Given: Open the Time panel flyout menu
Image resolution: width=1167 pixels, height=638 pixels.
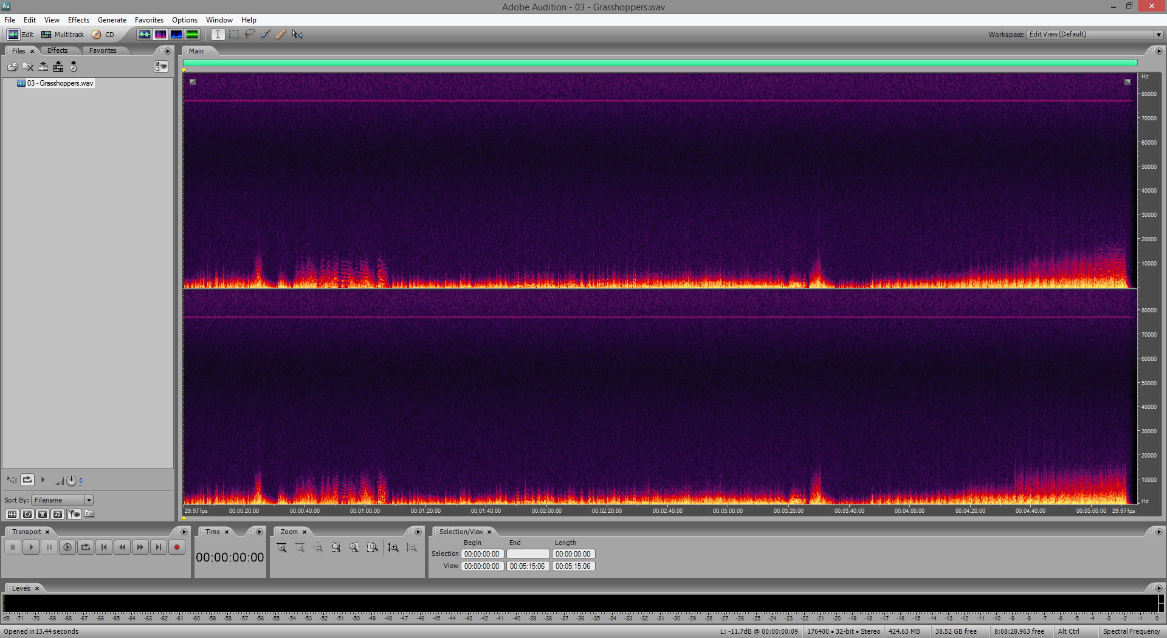Looking at the screenshot, I should coord(260,532).
